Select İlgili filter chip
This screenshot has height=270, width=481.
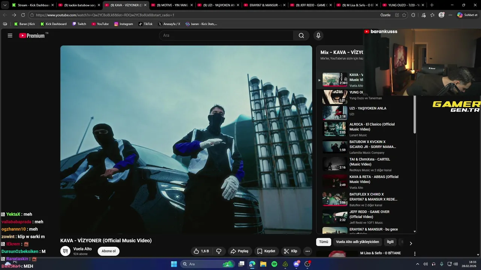click(390, 242)
